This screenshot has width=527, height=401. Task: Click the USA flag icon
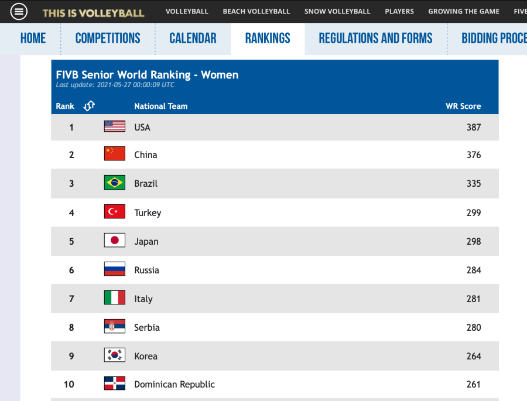[x=114, y=126]
